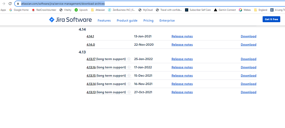Click help icon beside 4.13.17 long term support
This screenshot has width=285, height=128.
click(129, 59)
